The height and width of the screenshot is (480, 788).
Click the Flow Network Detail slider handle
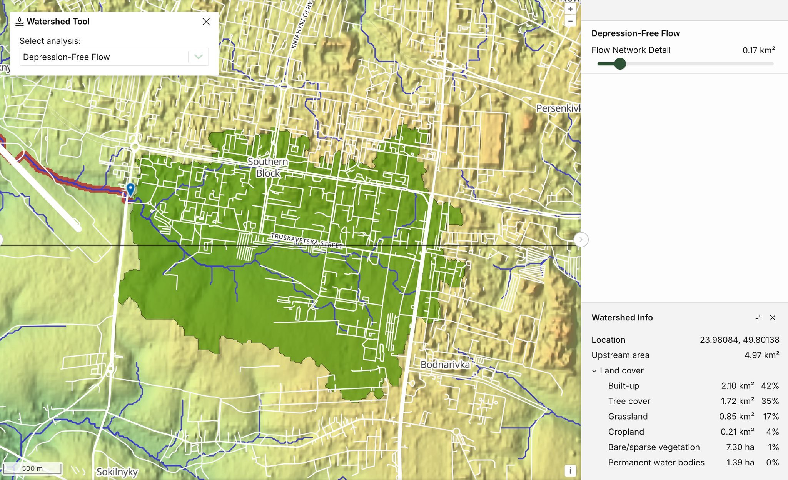coord(619,64)
